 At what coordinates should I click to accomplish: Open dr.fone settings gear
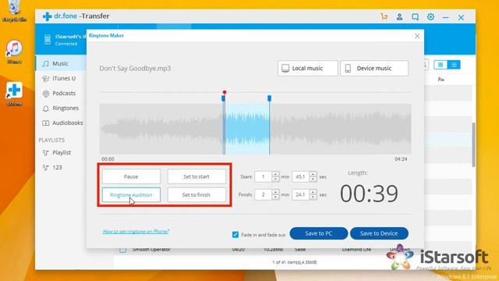coord(430,17)
